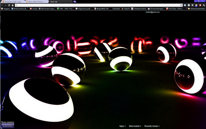
Task: Open the gray round extension icon
Action: [189, 5]
